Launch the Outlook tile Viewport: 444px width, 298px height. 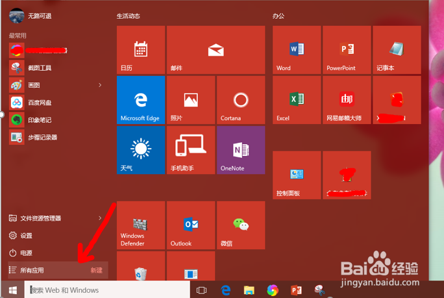coord(191,225)
